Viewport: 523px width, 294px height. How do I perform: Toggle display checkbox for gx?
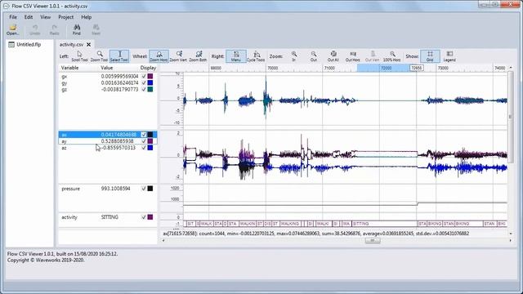click(144, 76)
